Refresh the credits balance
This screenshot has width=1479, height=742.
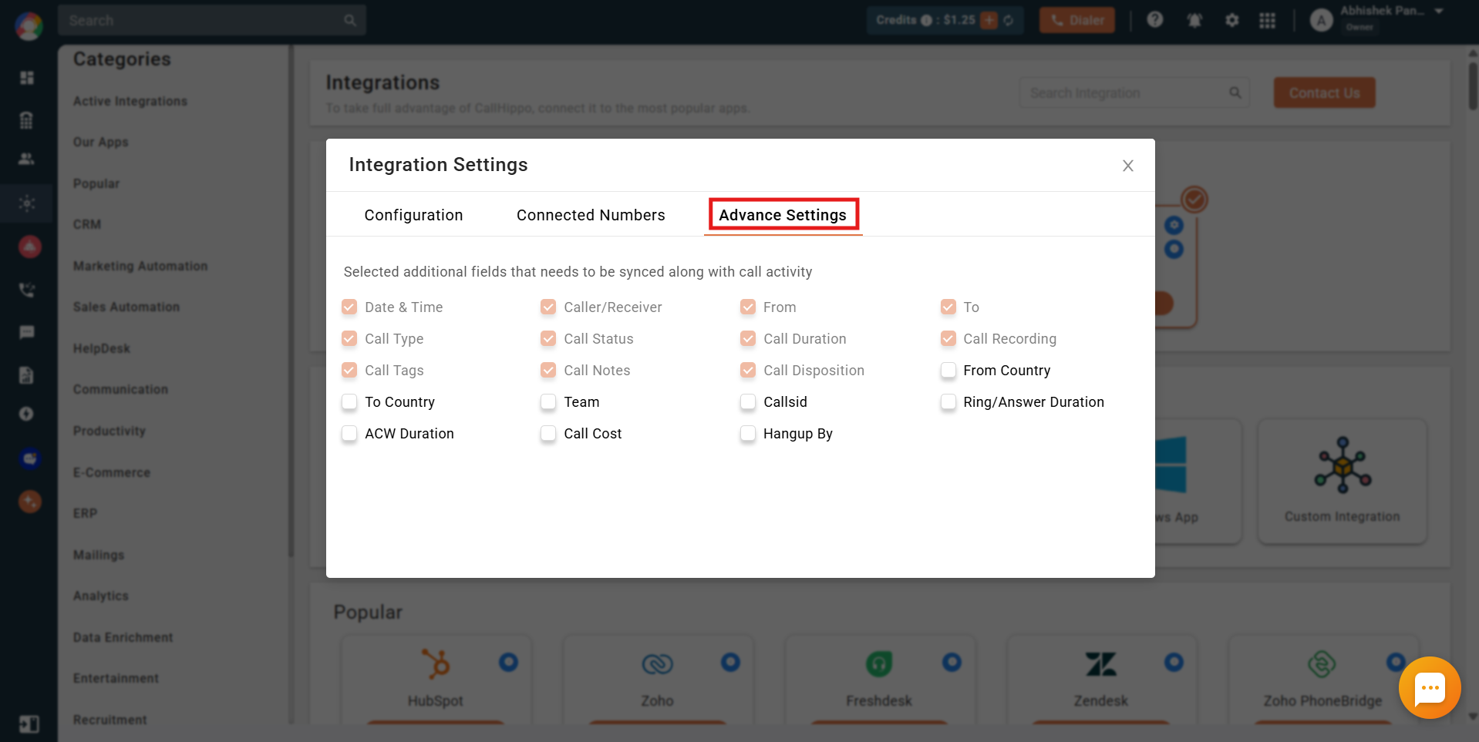coord(1009,20)
